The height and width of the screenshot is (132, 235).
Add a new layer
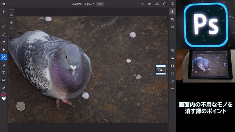click(x=172, y=51)
